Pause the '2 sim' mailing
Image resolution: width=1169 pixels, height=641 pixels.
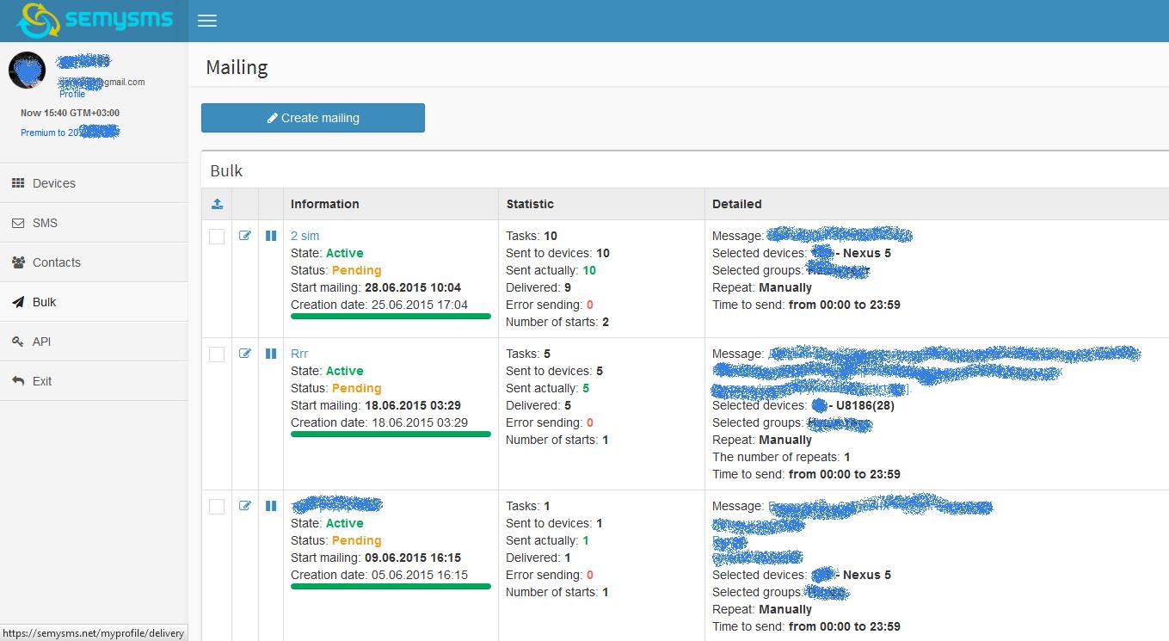271,236
